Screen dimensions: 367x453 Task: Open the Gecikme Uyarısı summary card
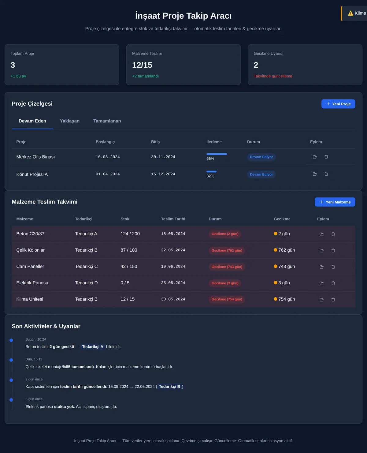305,65
